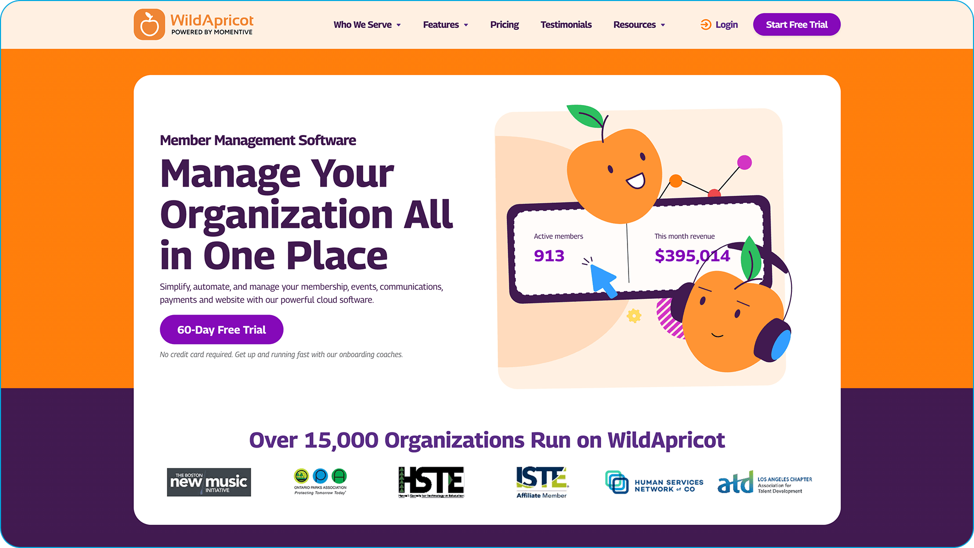Go to the Pricing page
Screen dimensions: 974x548
coord(504,24)
